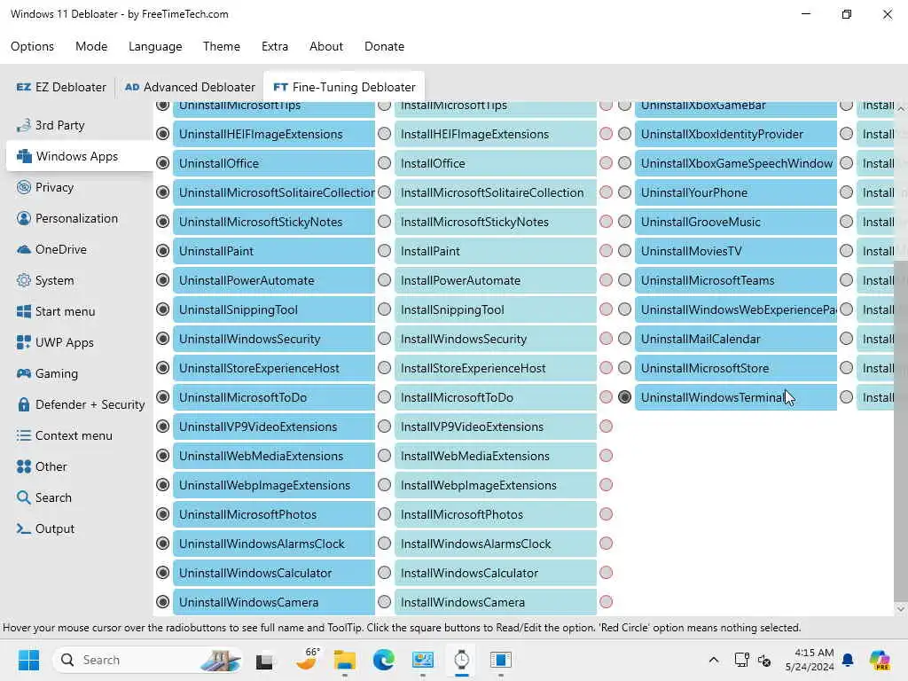Open the Extra menu
908x681 pixels.
point(275,46)
